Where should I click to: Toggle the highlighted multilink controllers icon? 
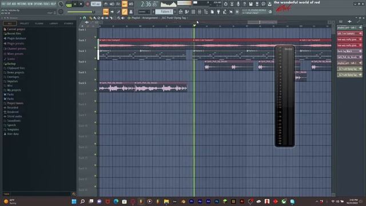point(125,11)
